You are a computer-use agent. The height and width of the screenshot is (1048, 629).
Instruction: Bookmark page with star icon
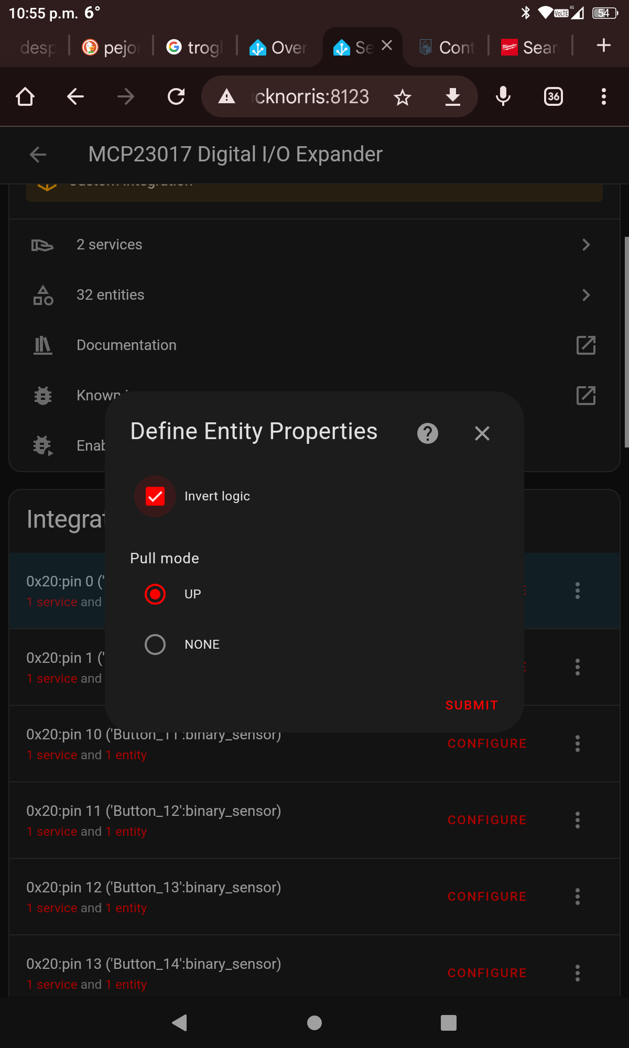pos(403,97)
